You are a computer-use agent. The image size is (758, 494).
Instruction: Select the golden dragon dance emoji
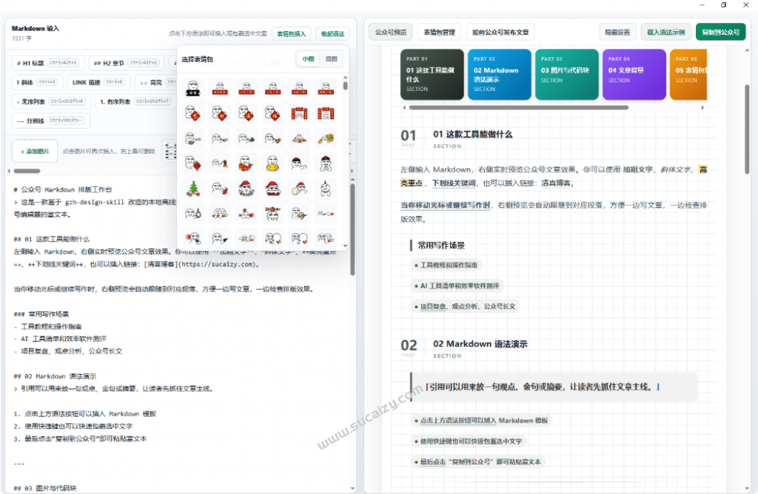pos(326,138)
